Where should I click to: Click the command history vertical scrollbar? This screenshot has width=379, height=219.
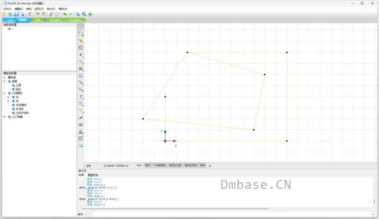pyautogui.click(x=374, y=201)
